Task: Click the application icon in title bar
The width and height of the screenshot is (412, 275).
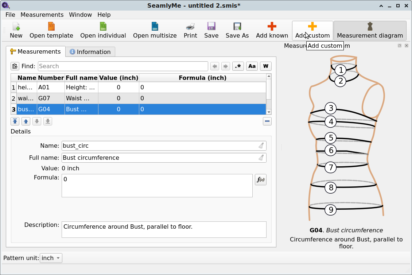Action: click(x=5, y=5)
